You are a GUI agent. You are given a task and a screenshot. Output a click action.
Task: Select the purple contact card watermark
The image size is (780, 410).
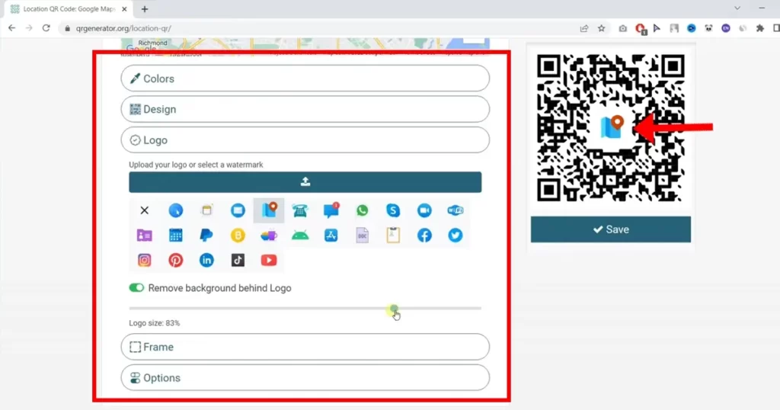click(x=144, y=235)
